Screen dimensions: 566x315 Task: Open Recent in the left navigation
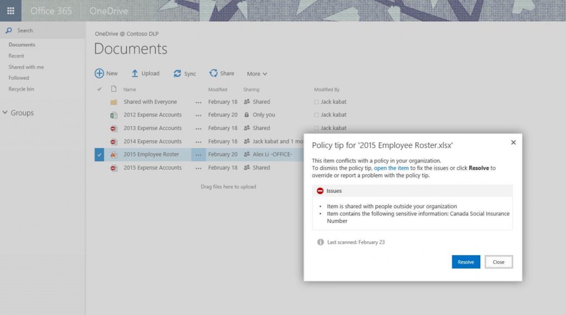(x=16, y=56)
